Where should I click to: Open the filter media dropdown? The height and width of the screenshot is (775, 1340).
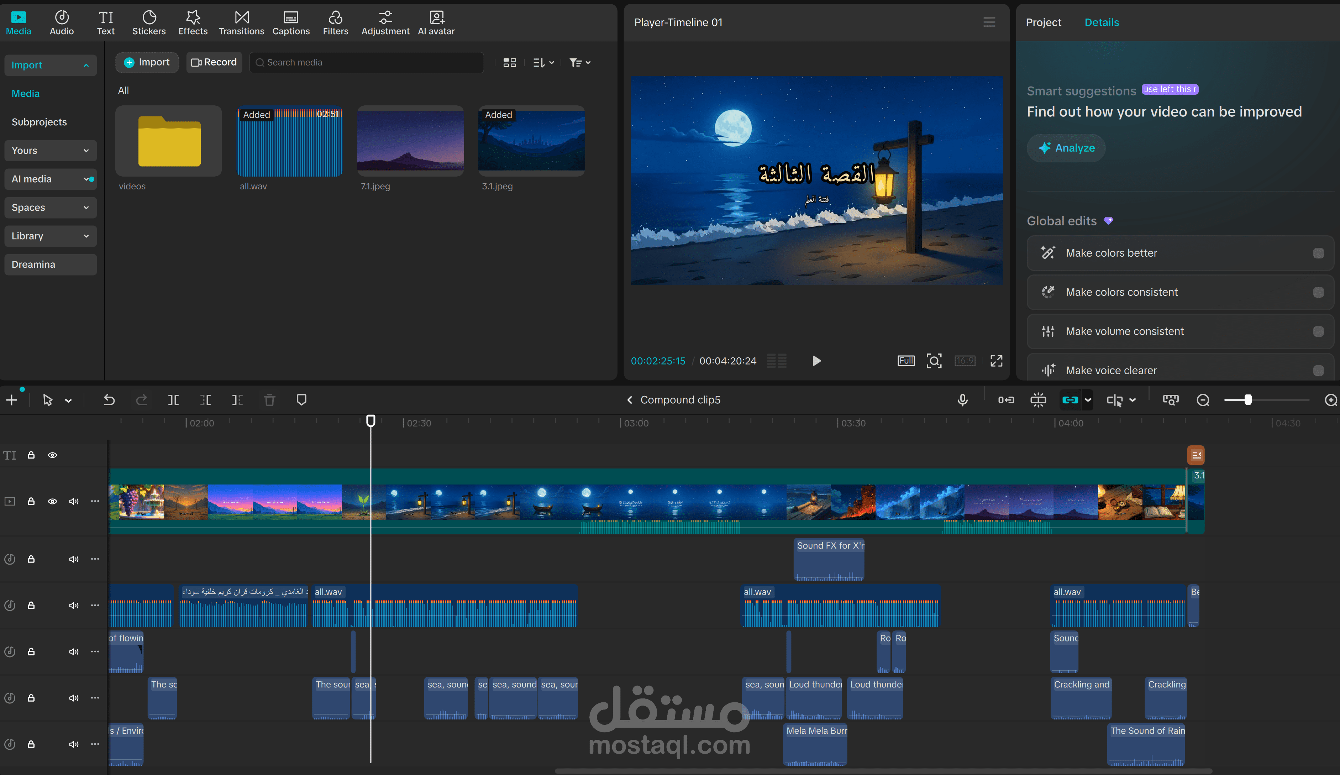tap(580, 63)
